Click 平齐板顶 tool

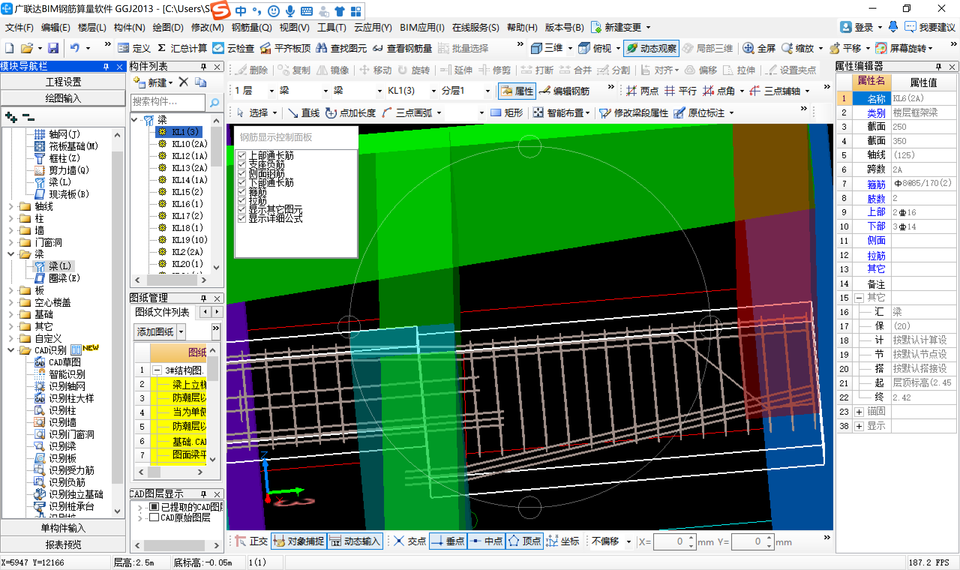285,48
